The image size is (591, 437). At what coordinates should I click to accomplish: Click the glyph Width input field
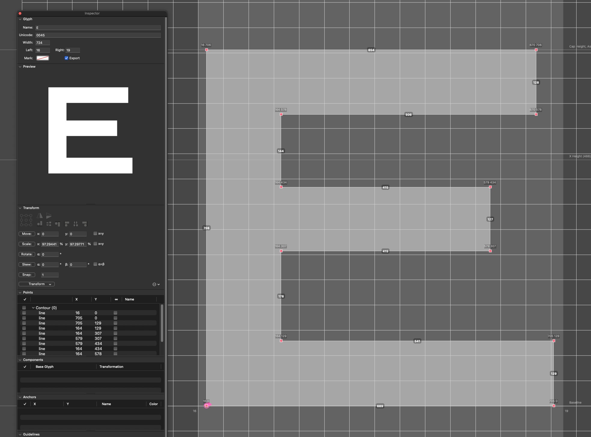(x=43, y=43)
